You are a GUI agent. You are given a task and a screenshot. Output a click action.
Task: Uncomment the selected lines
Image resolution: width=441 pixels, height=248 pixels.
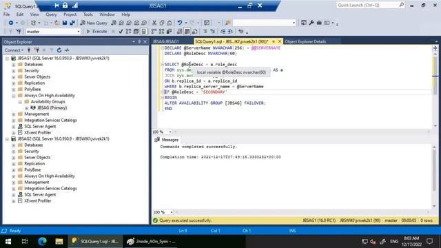click(213, 32)
